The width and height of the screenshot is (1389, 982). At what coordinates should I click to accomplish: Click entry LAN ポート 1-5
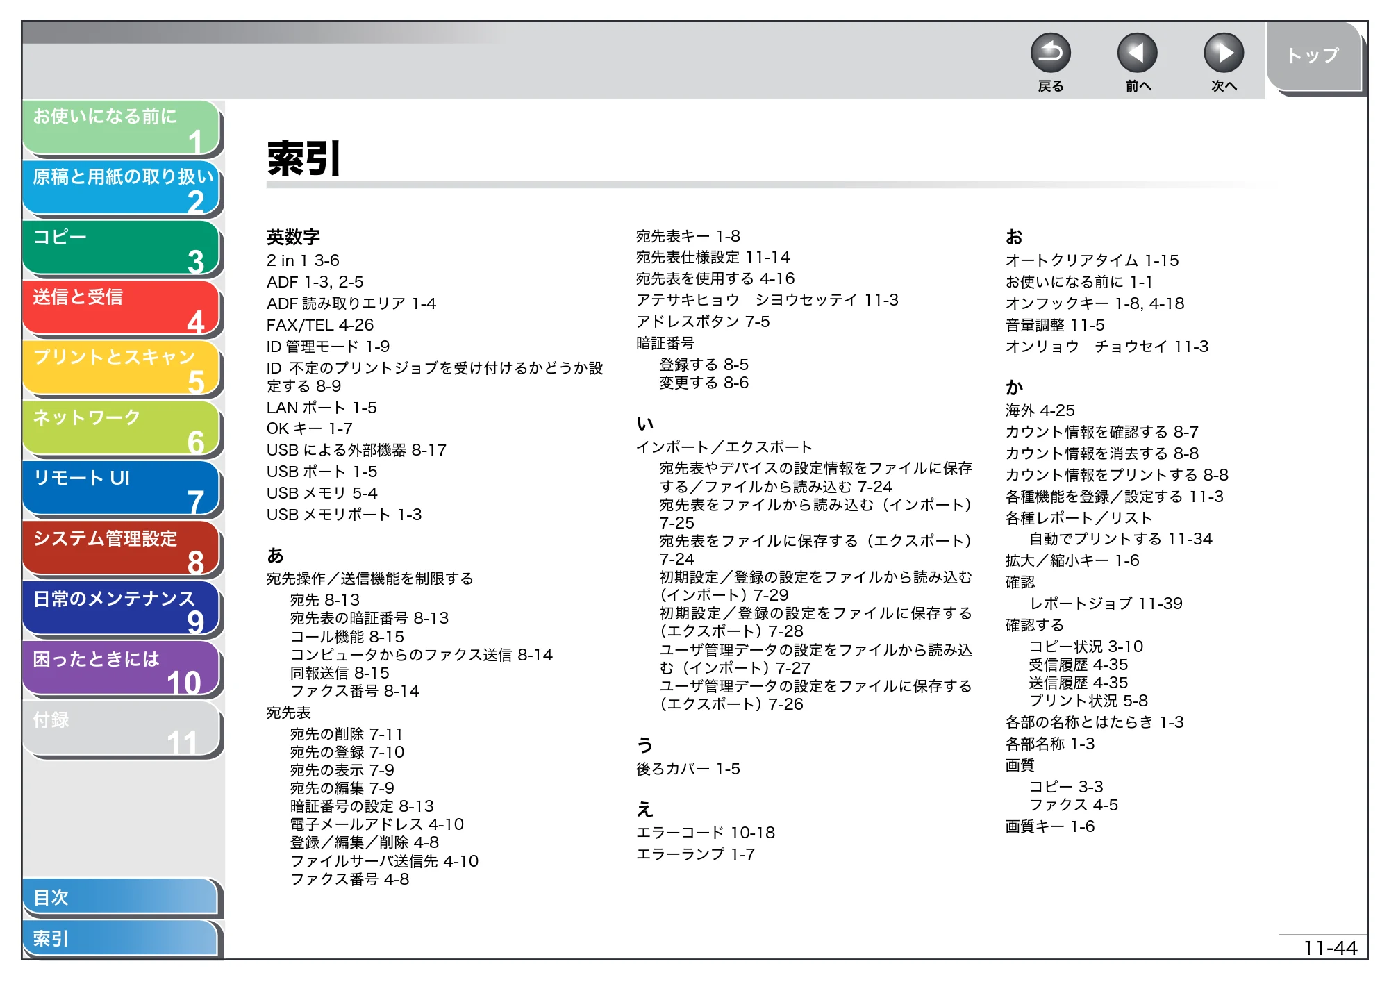(322, 408)
